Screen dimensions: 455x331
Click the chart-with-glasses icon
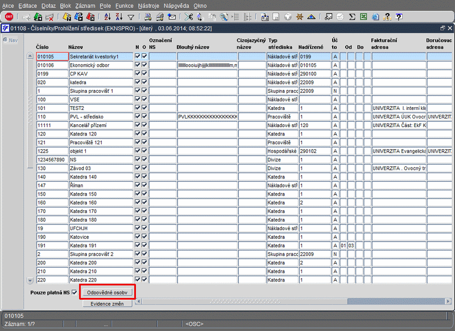tap(329, 17)
